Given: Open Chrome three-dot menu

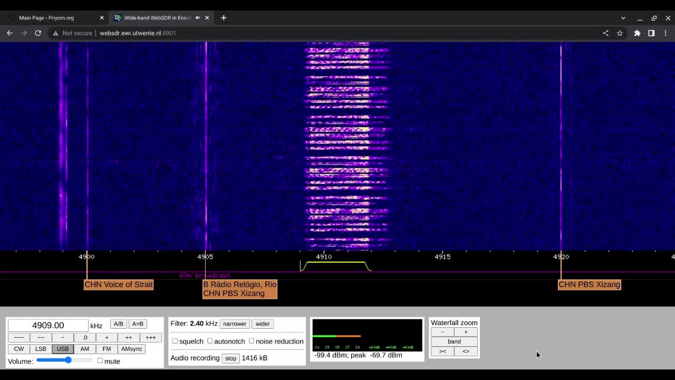Looking at the screenshot, I should [666, 33].
